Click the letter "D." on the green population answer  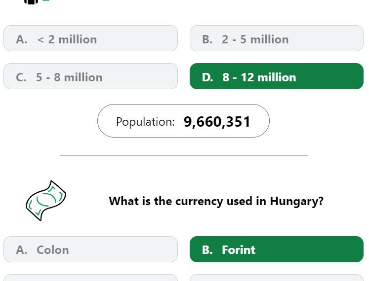click(207, 77)
